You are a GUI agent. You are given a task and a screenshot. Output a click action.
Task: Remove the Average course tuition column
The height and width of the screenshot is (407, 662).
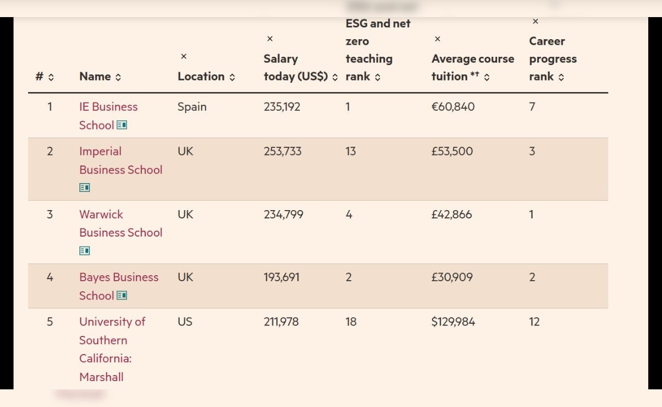click(437, 39)
